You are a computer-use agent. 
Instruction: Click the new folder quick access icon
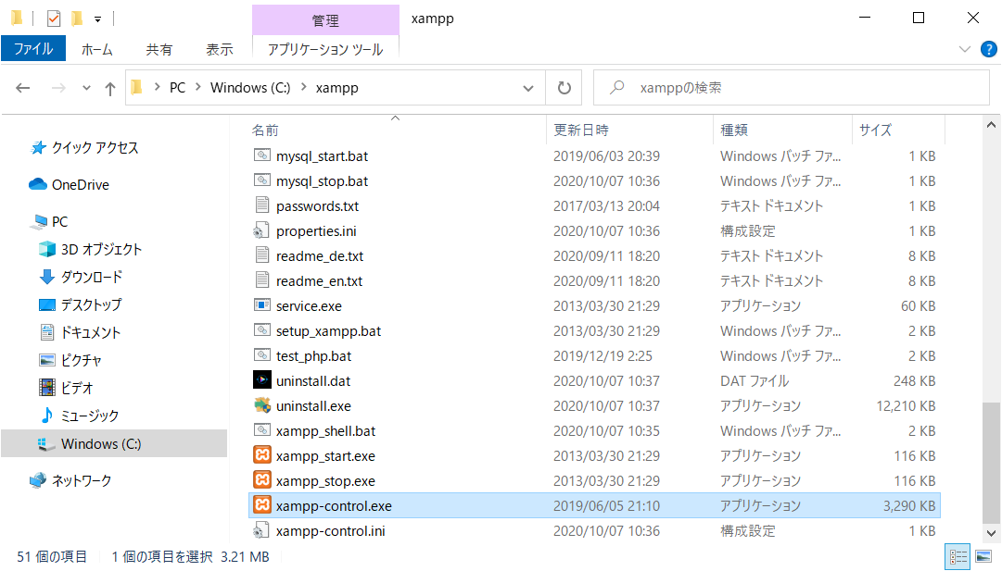pyautogui.click(x=77, y=19)
